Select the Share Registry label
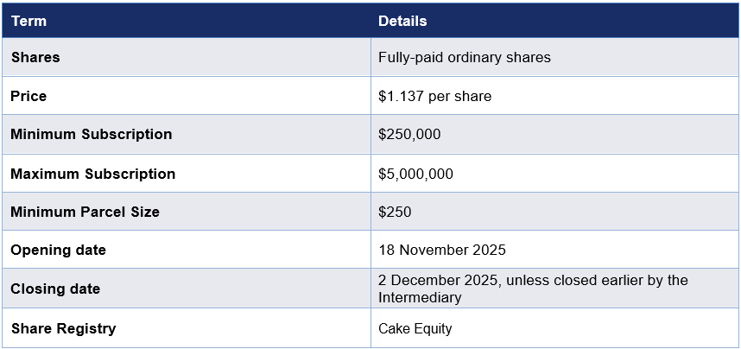Viewport: 741px width, 349px height. pos(63,328)
